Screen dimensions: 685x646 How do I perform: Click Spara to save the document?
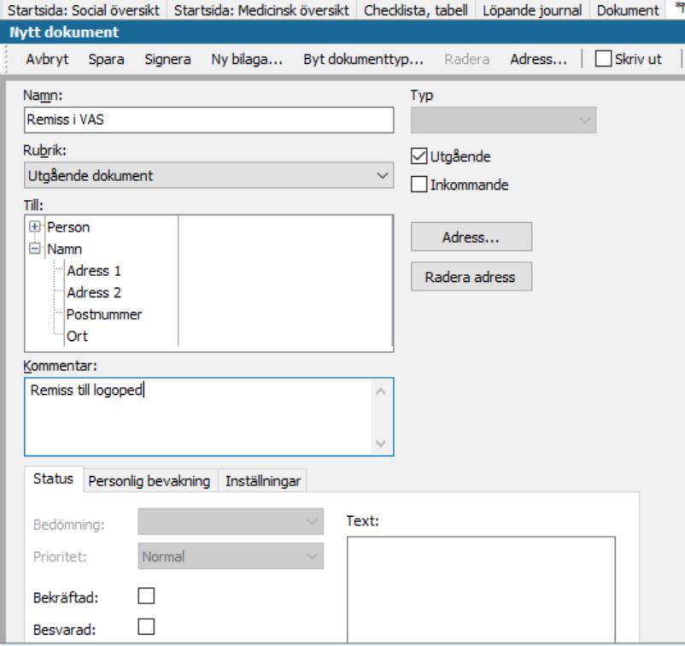(106, 59)
